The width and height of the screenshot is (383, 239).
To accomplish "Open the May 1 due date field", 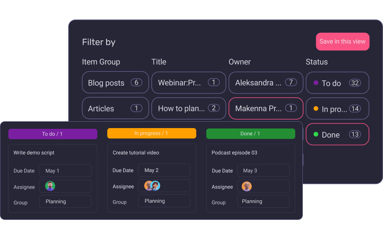I will click(x=65, y=170).
